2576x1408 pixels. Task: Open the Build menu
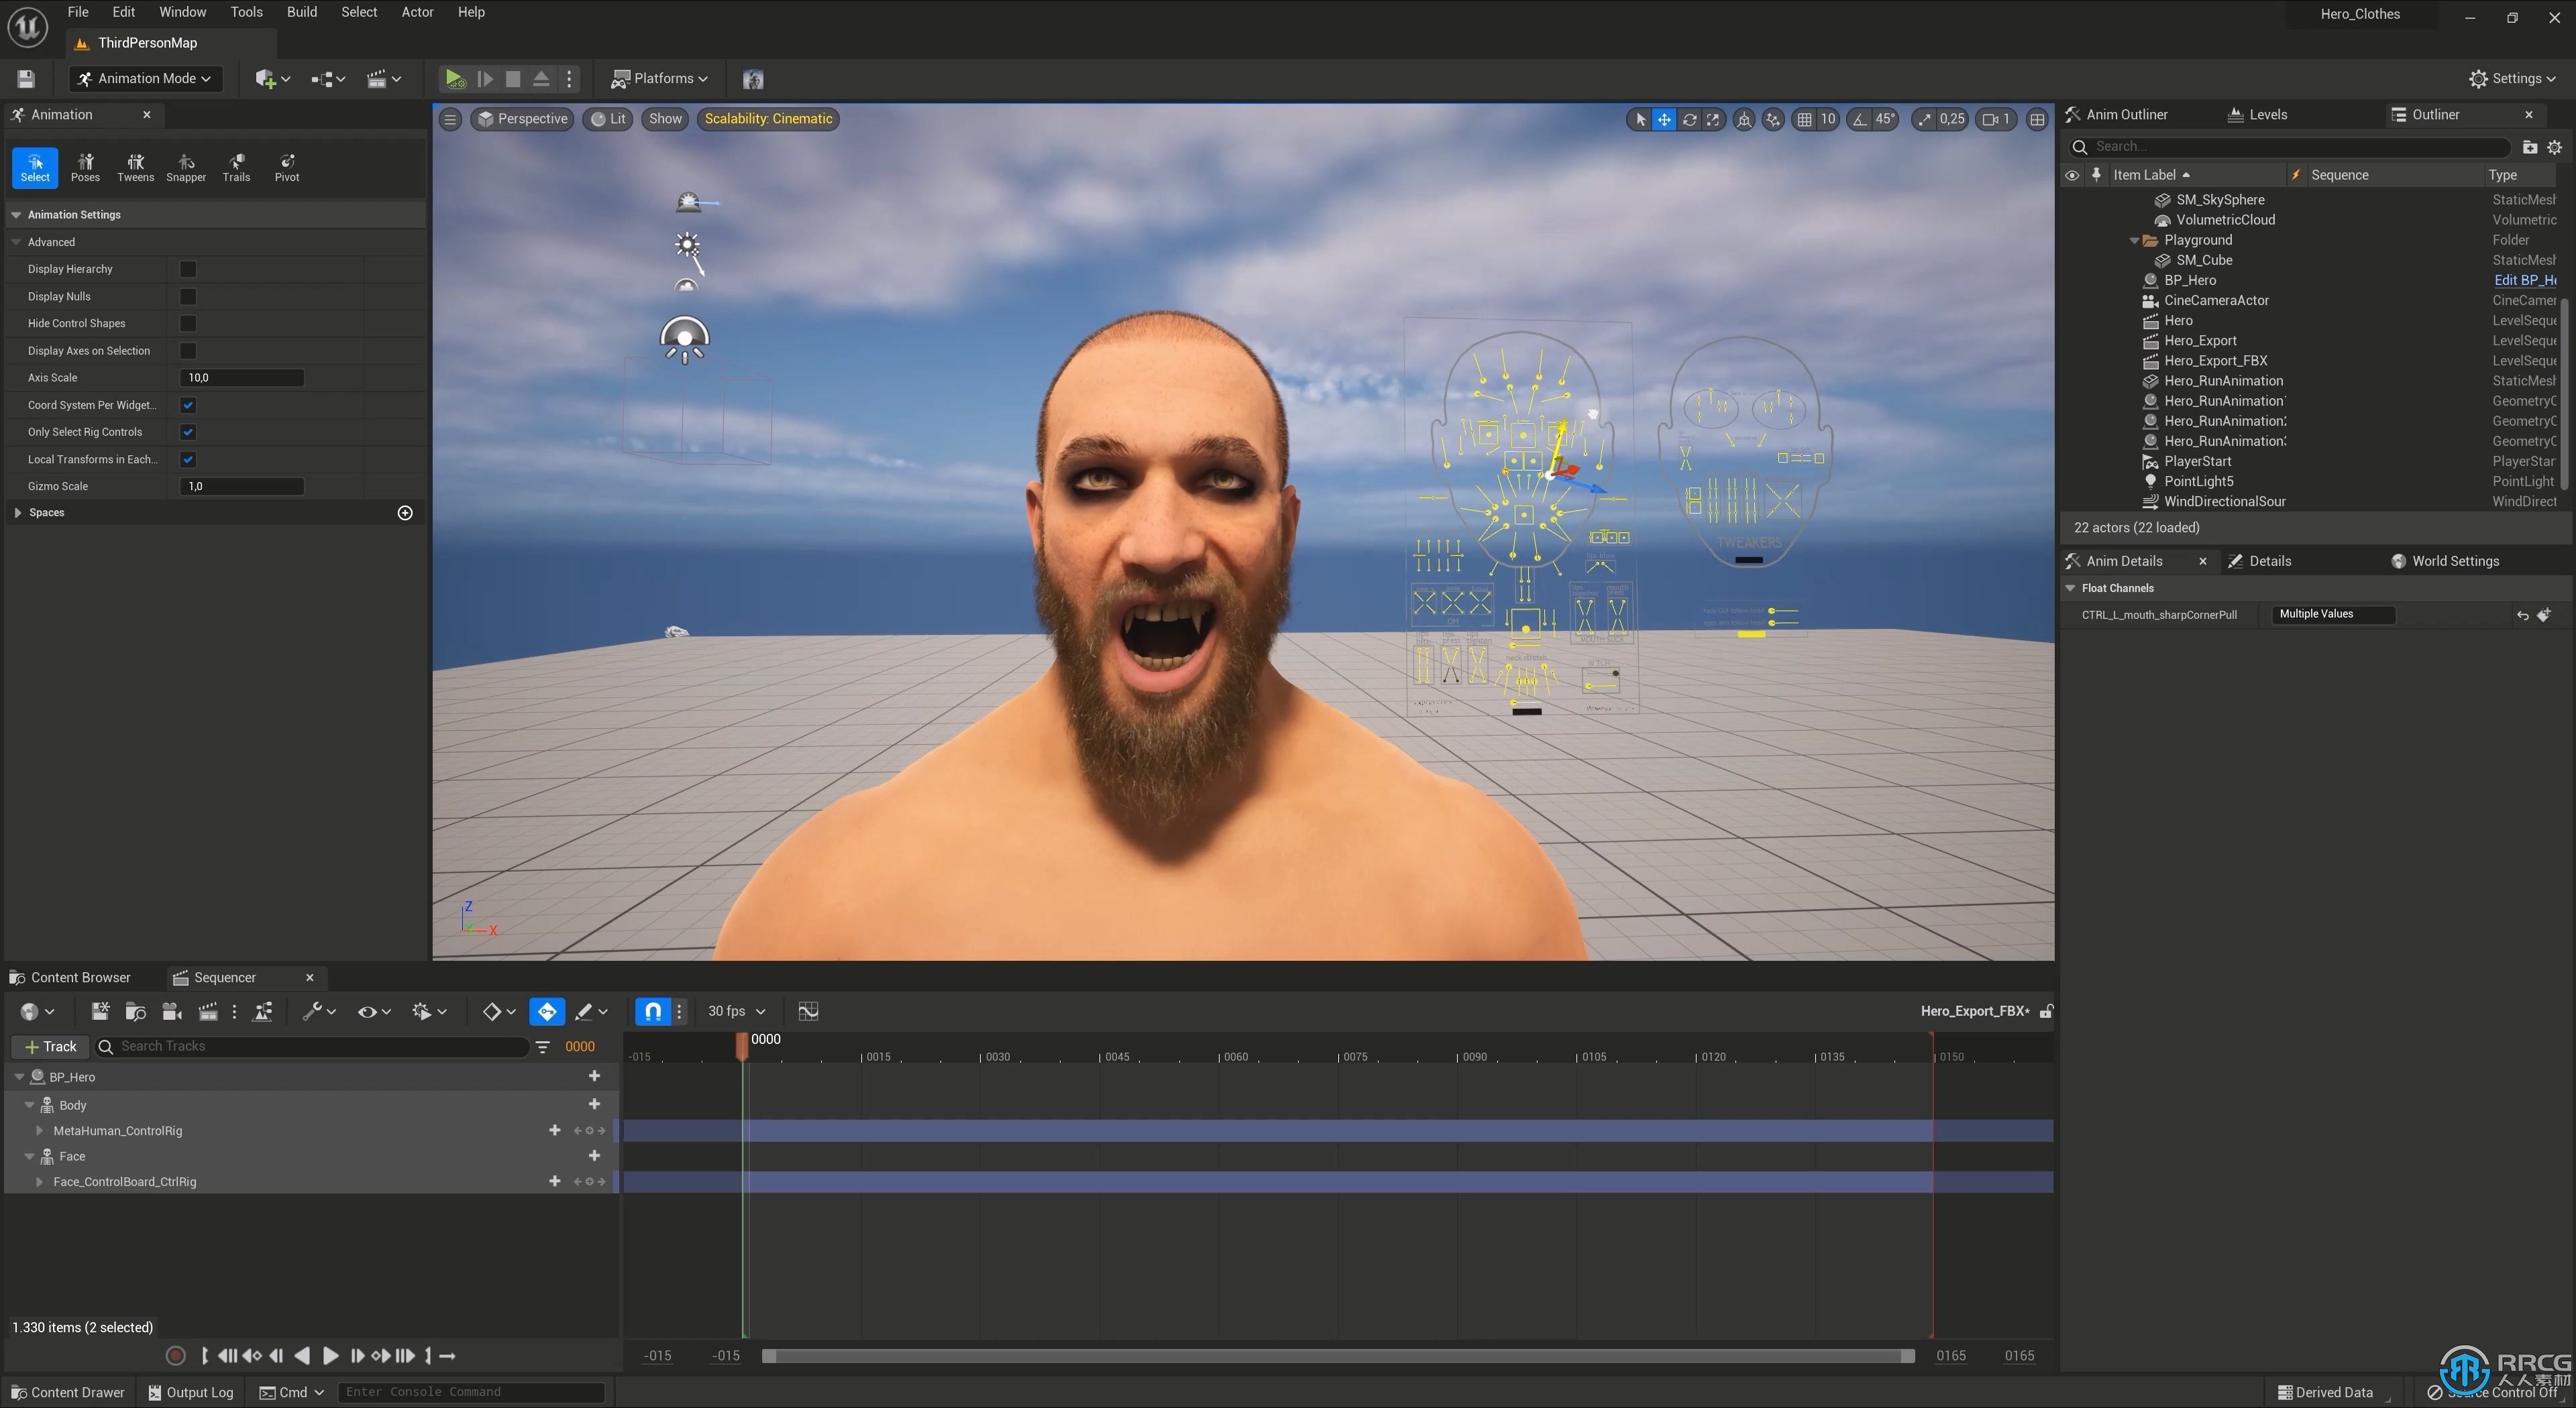pos(301,12)
